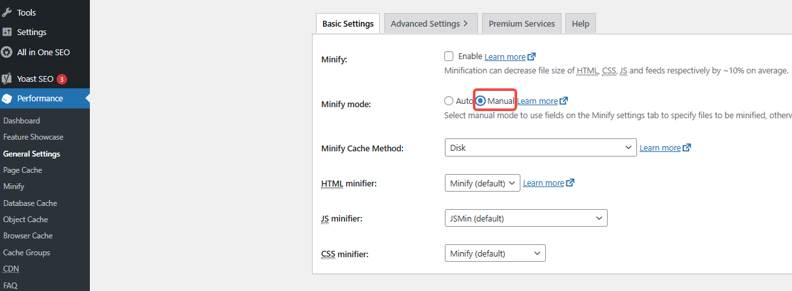Click the Tools wrench icon

pyautogui.click(x=7, y=12)
